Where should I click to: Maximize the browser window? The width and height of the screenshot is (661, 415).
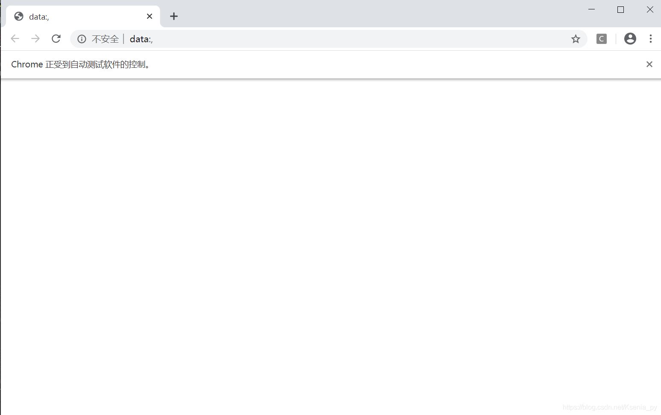click(621, 9)
